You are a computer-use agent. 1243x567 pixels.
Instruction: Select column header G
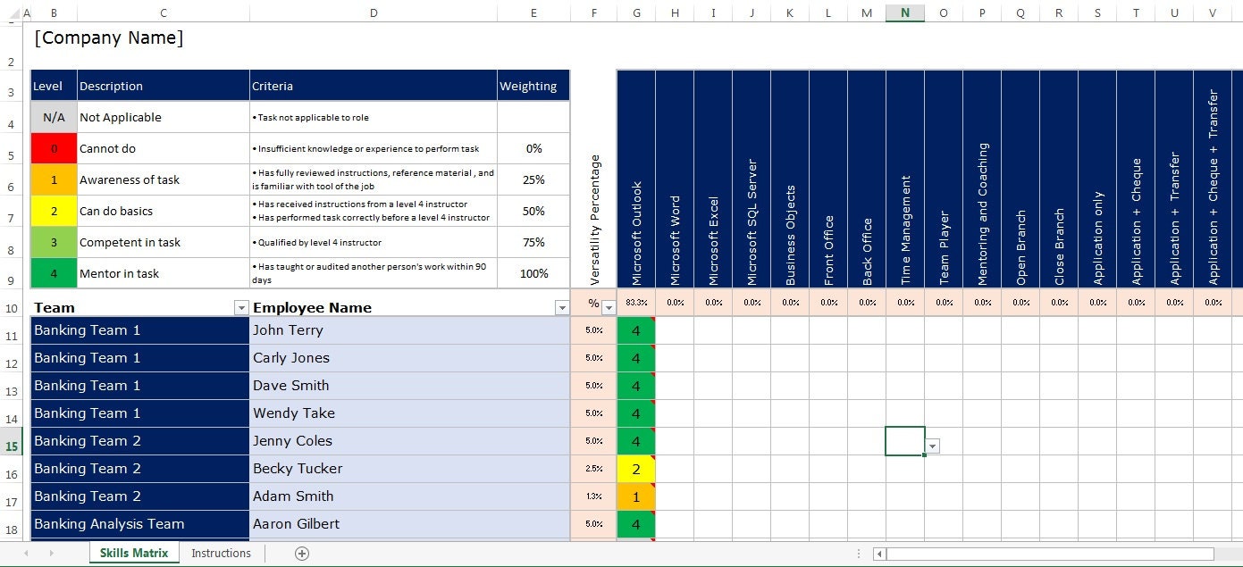(635, 13)
